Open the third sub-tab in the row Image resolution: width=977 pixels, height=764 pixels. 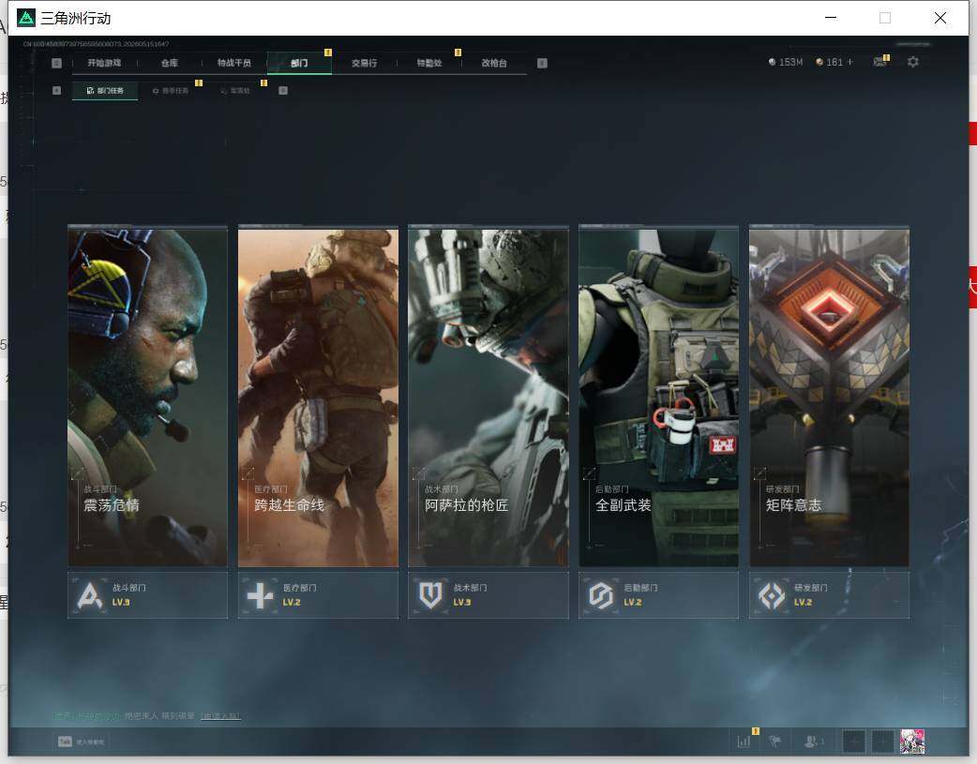(x=235, y=90)
